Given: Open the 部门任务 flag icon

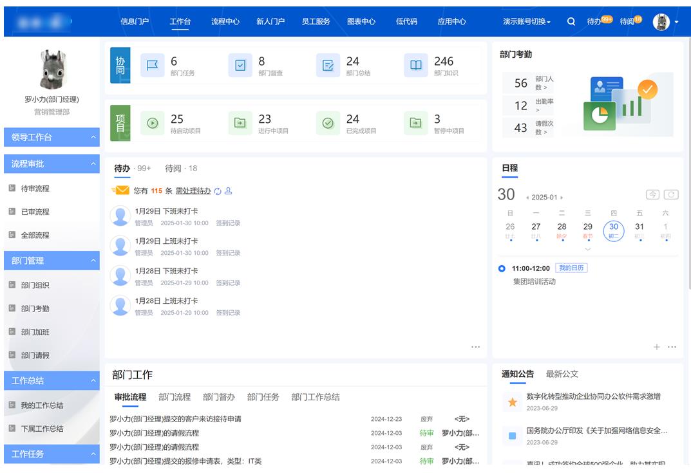Looking at the screenshot, I should [x=152, y=65].
